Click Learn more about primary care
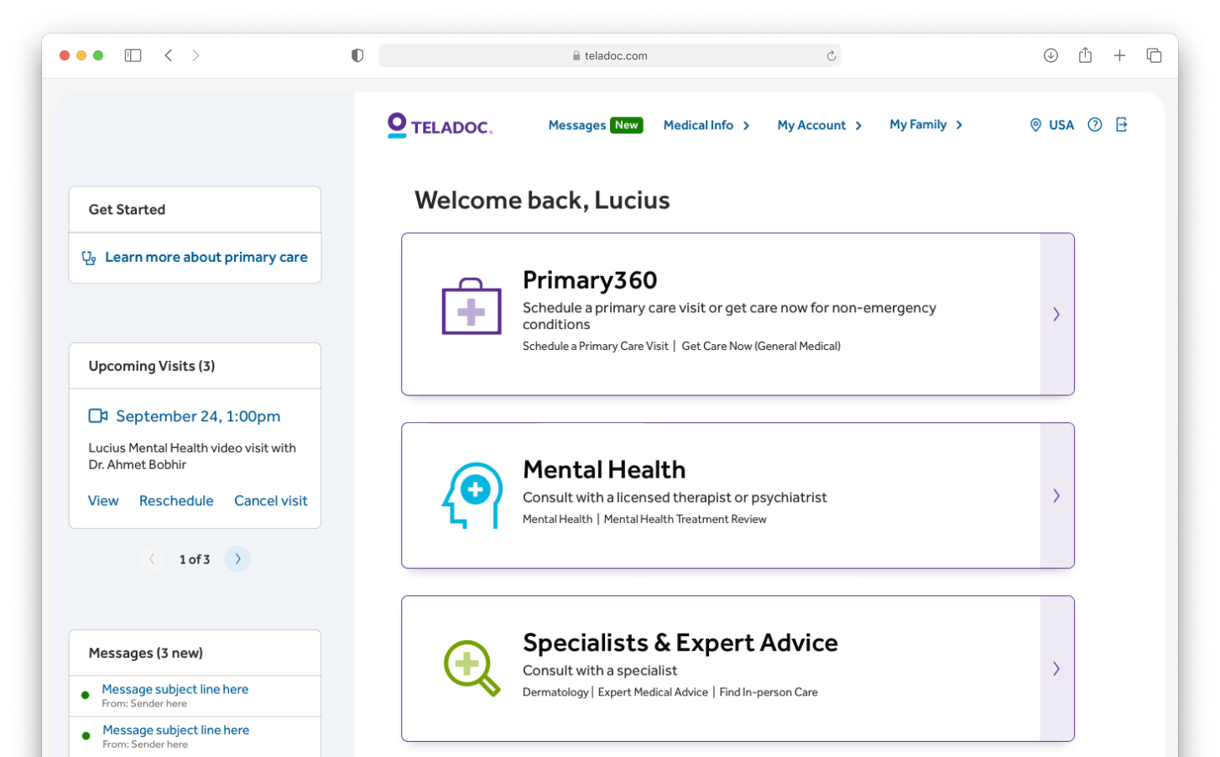 tap(206, 258)
